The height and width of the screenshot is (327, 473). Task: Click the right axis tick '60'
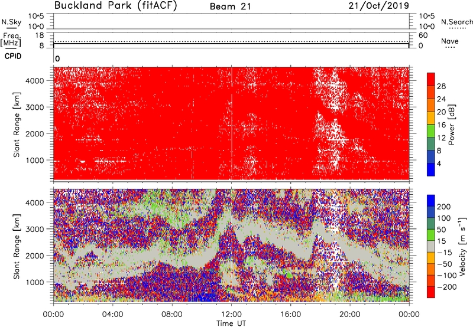(423, 35)
